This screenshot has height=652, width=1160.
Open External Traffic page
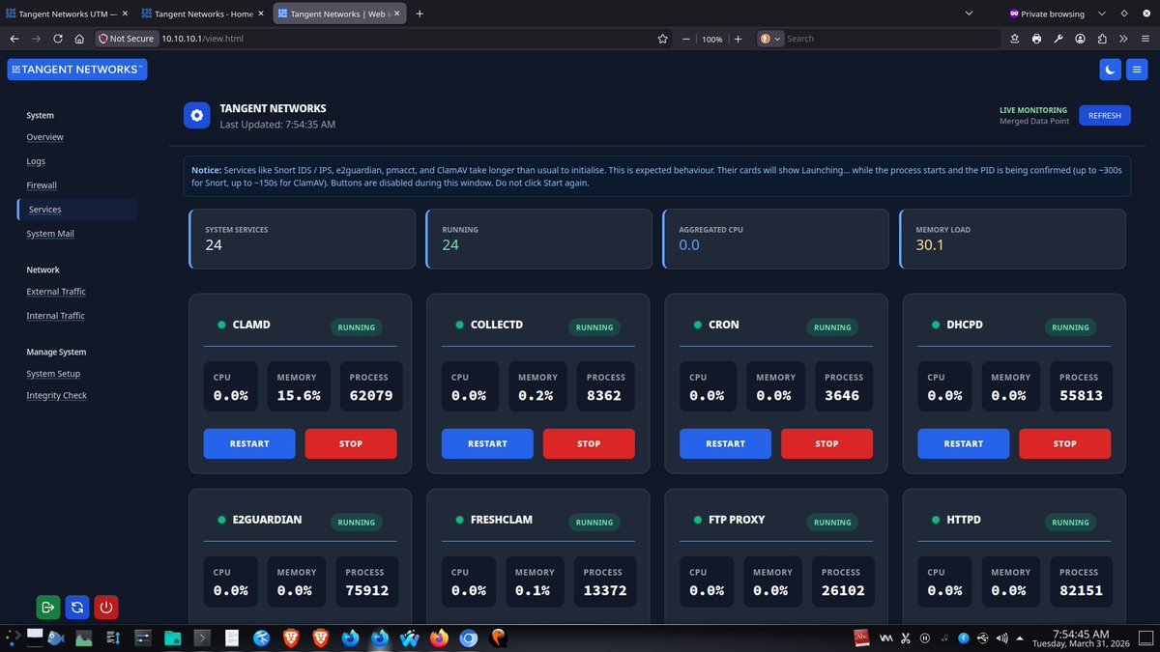[56, 292]
